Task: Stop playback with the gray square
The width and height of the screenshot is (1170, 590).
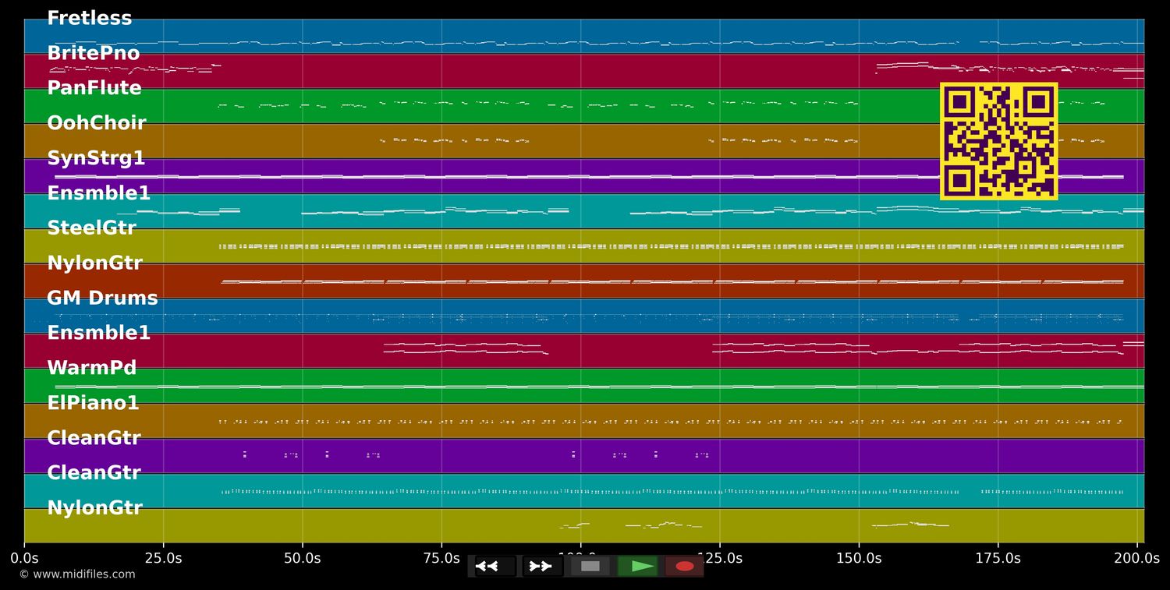Action: (x=590, y=566)
